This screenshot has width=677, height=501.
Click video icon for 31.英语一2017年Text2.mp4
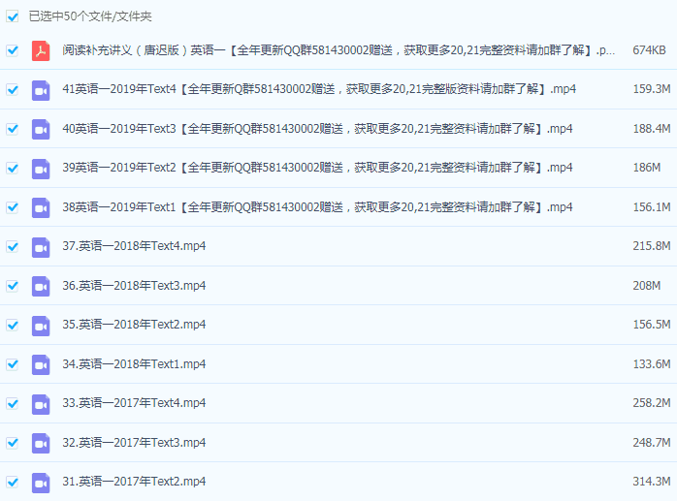tap(40, 483)
